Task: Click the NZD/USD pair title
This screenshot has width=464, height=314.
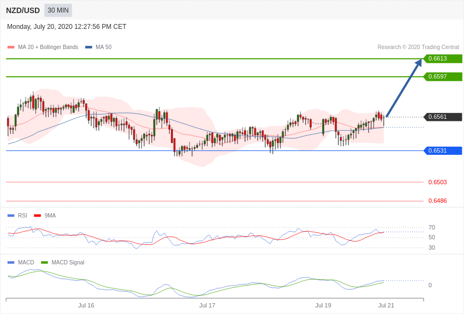Action: click(23, 11)
